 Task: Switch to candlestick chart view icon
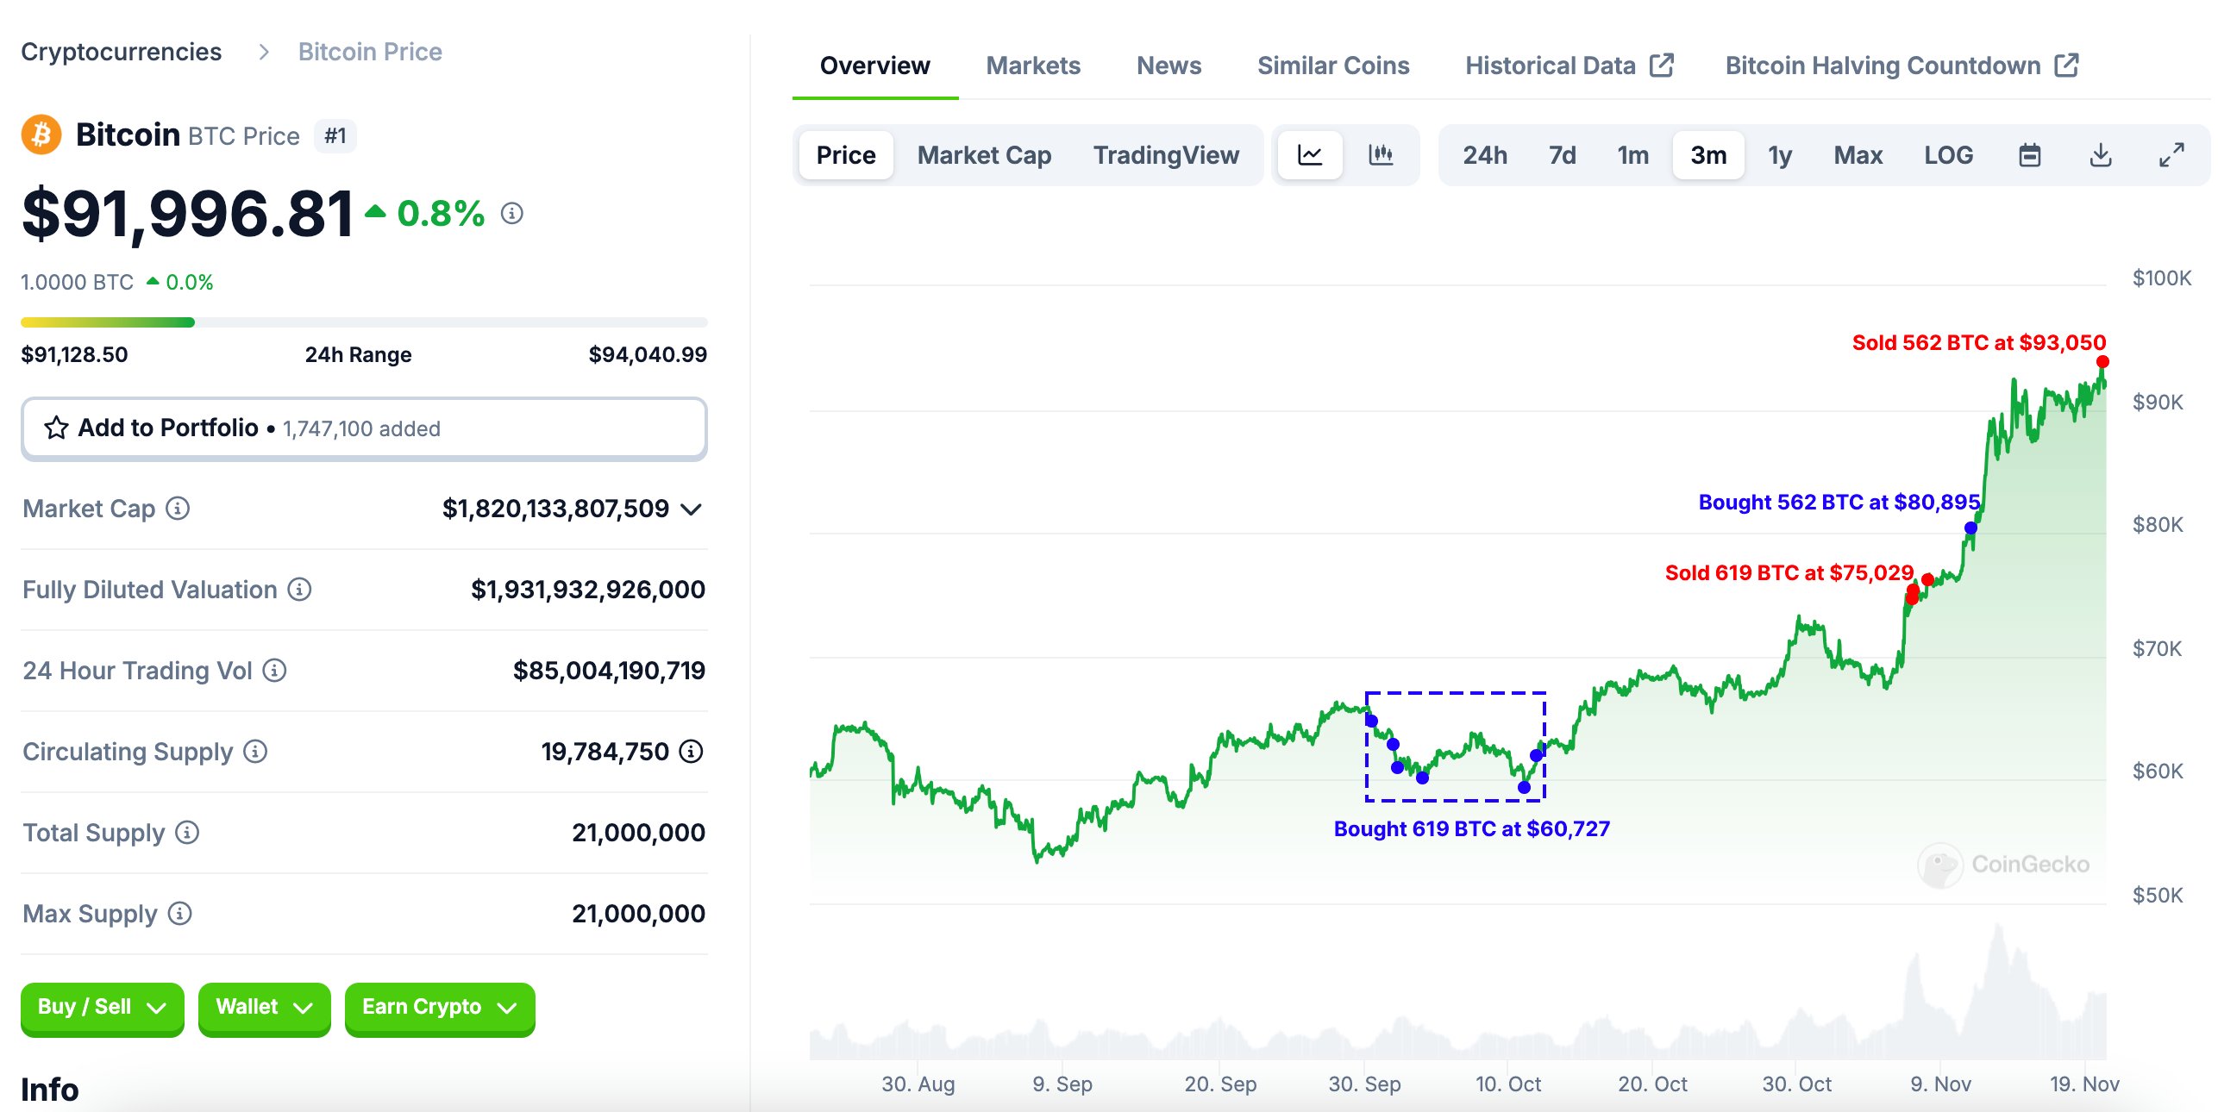tap(1381, 155)
